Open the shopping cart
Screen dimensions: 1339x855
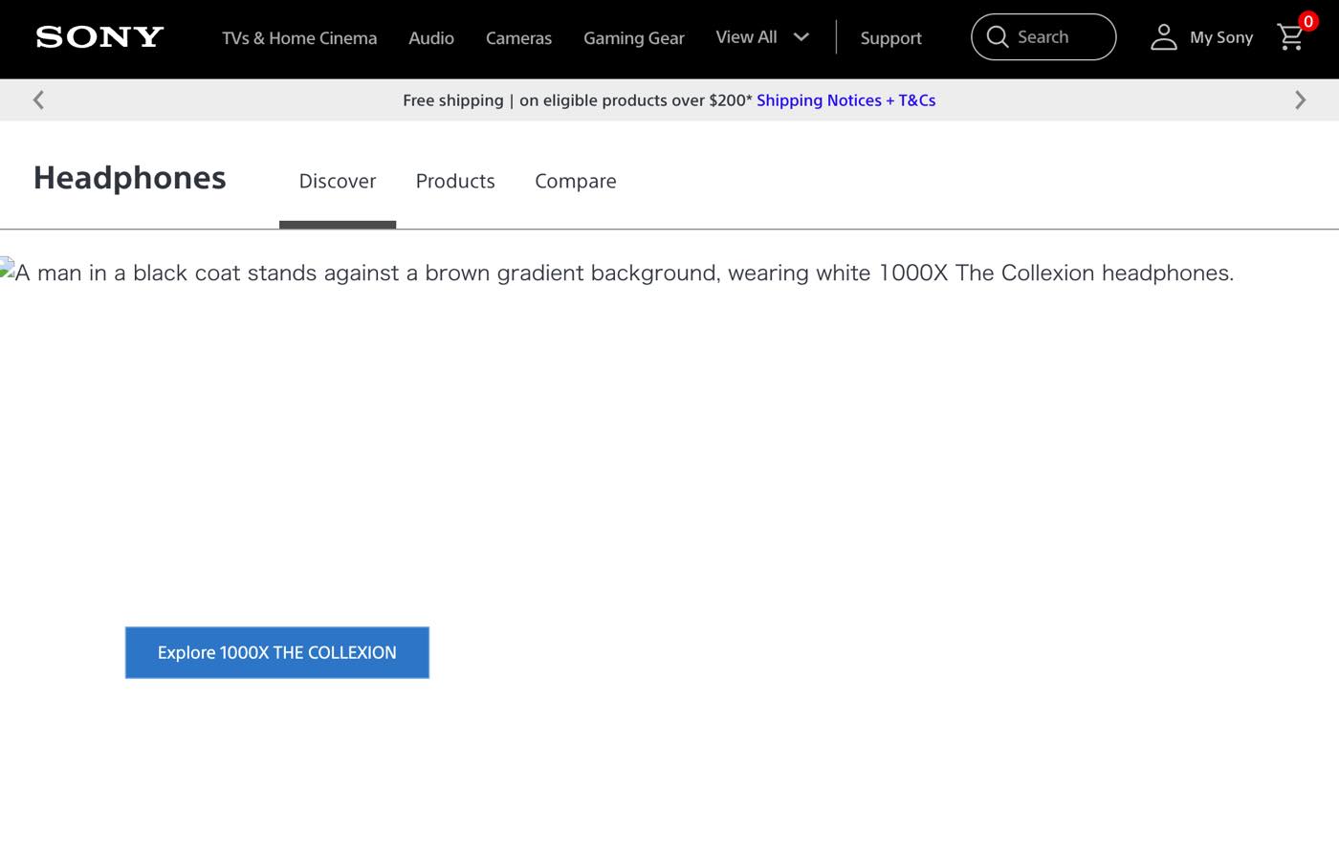click(x=1290, y=37)
